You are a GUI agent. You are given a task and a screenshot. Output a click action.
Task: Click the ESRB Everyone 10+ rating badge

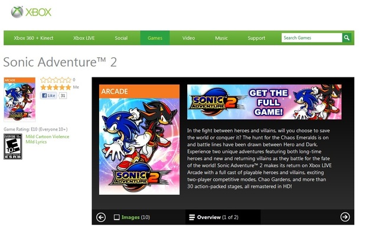point(12,146)
